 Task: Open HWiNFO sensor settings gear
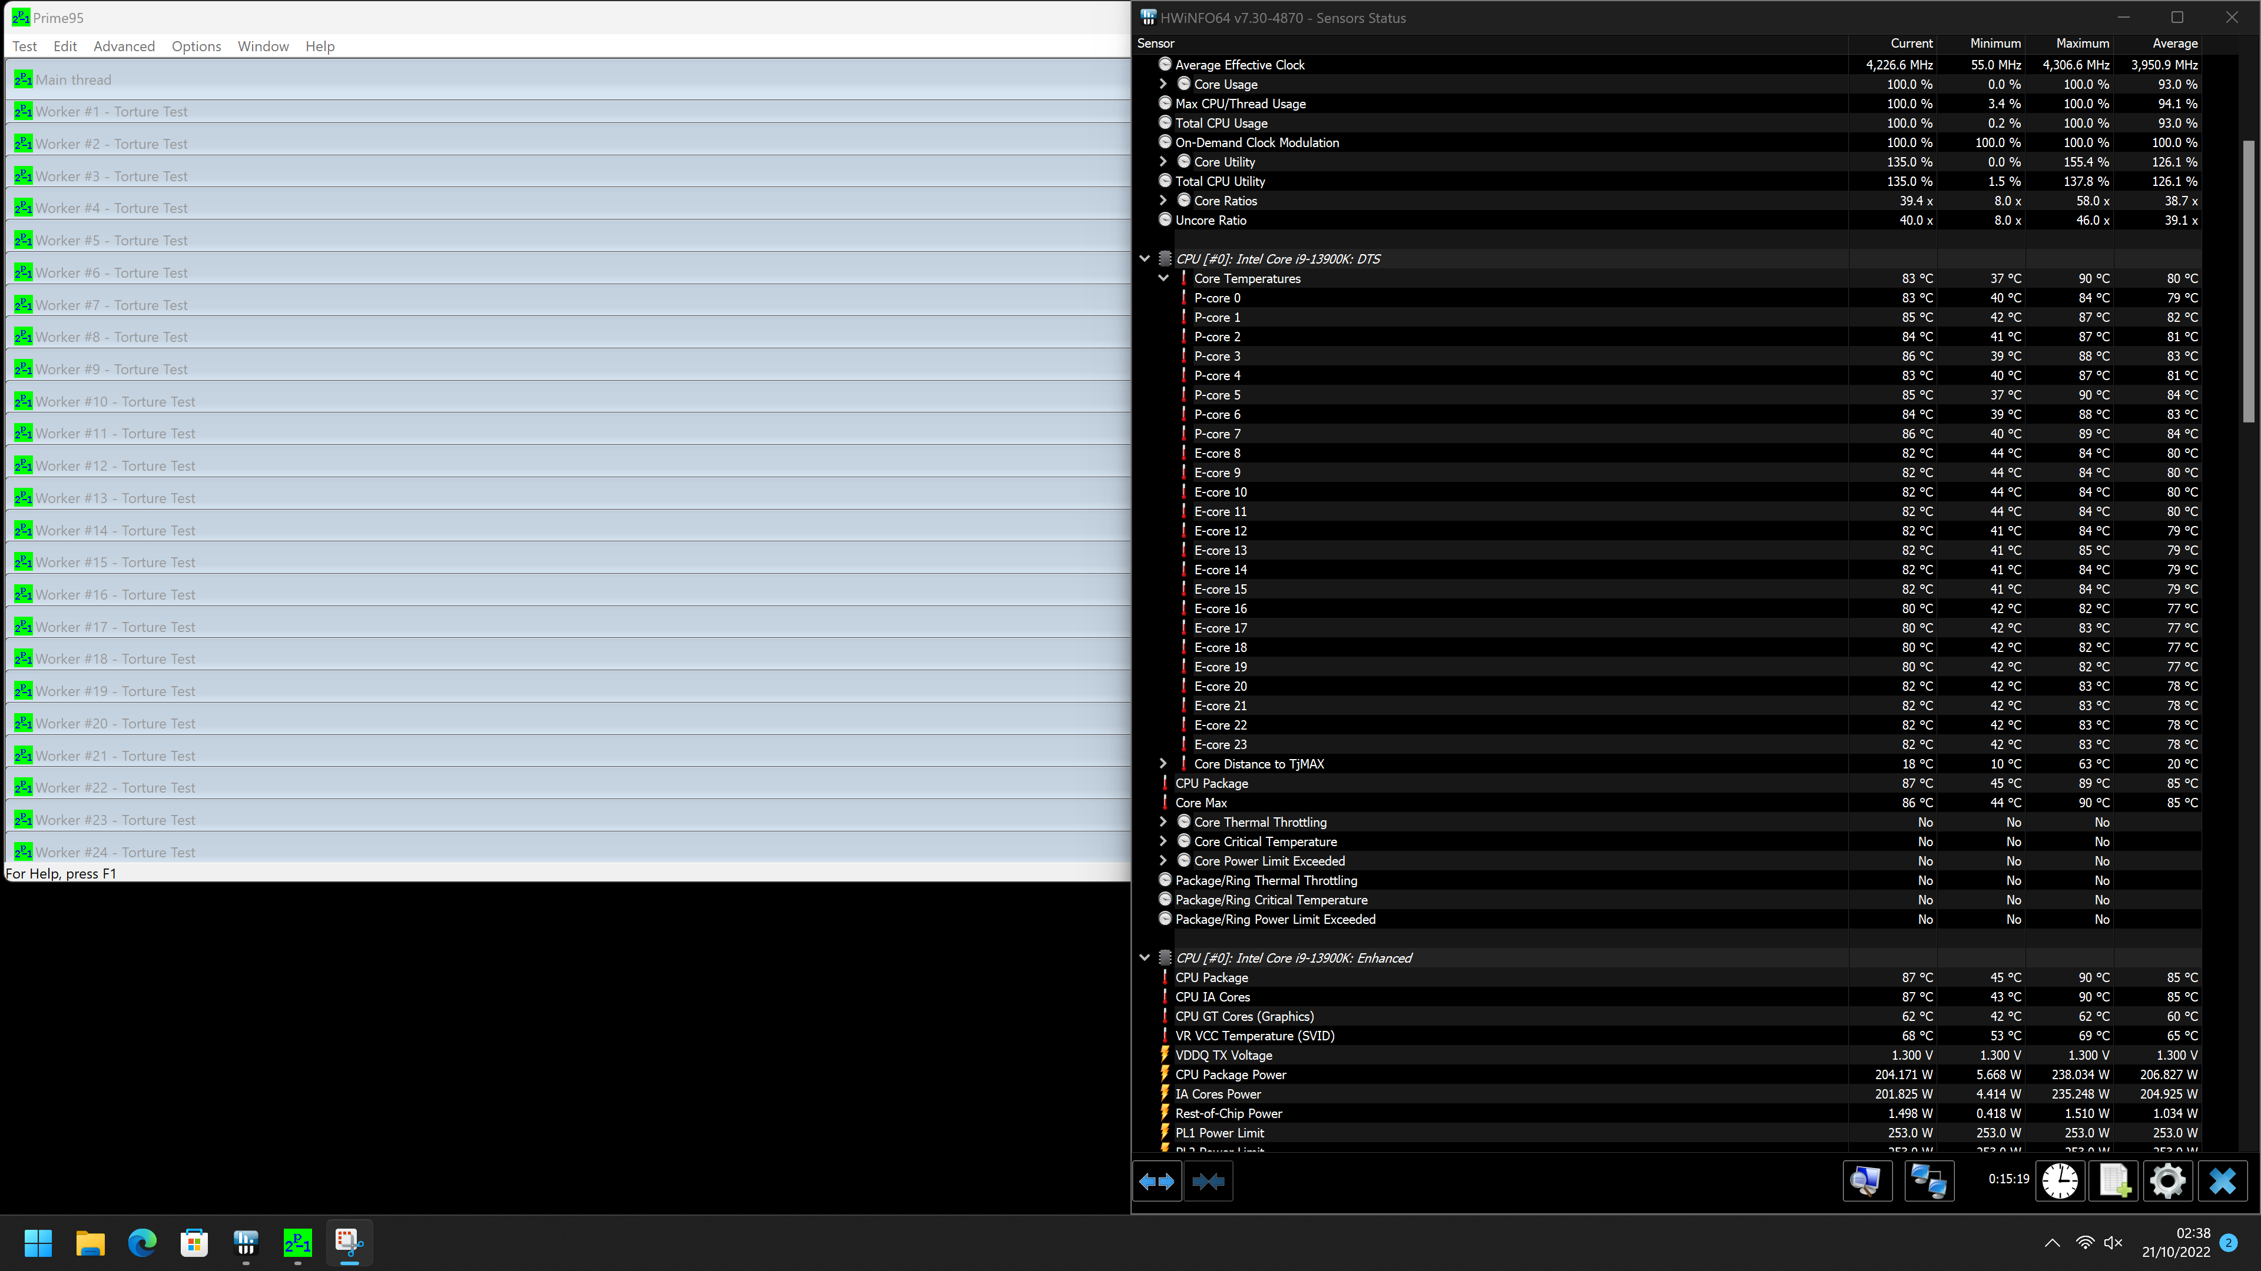(x=2167, y=1180)
